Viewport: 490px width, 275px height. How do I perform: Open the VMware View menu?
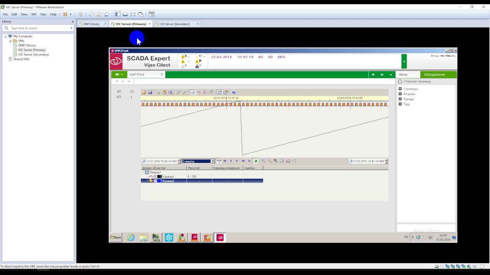tap(24, 14)
